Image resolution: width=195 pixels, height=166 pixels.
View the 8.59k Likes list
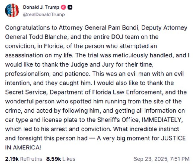pos(61,158)
